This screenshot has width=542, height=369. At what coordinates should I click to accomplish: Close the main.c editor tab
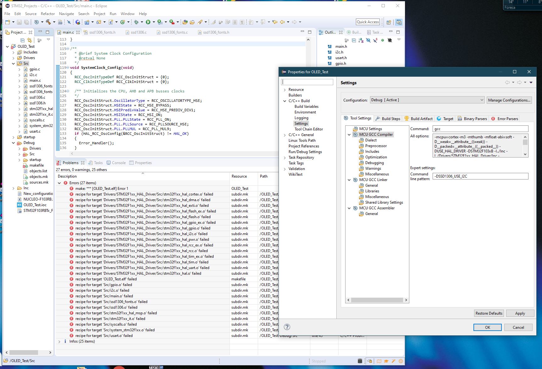pyautogui.click(x=78, y=32)
